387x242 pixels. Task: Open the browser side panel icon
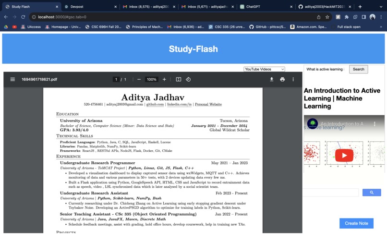[364, 17]
